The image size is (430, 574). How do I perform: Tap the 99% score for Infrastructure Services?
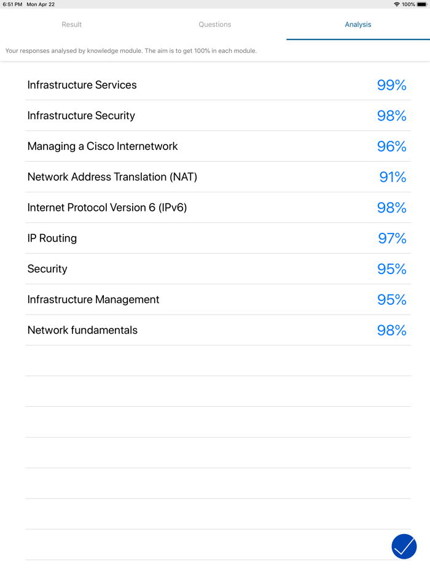[392, 85]
